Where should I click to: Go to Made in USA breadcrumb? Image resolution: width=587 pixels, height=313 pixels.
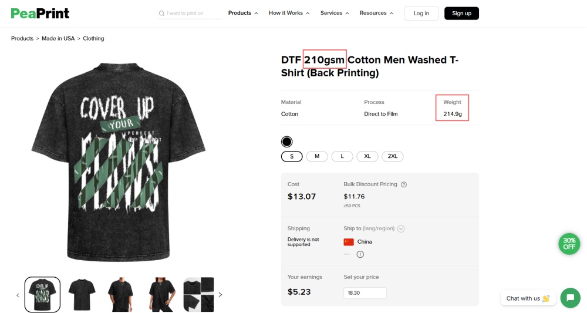(58, 38)
